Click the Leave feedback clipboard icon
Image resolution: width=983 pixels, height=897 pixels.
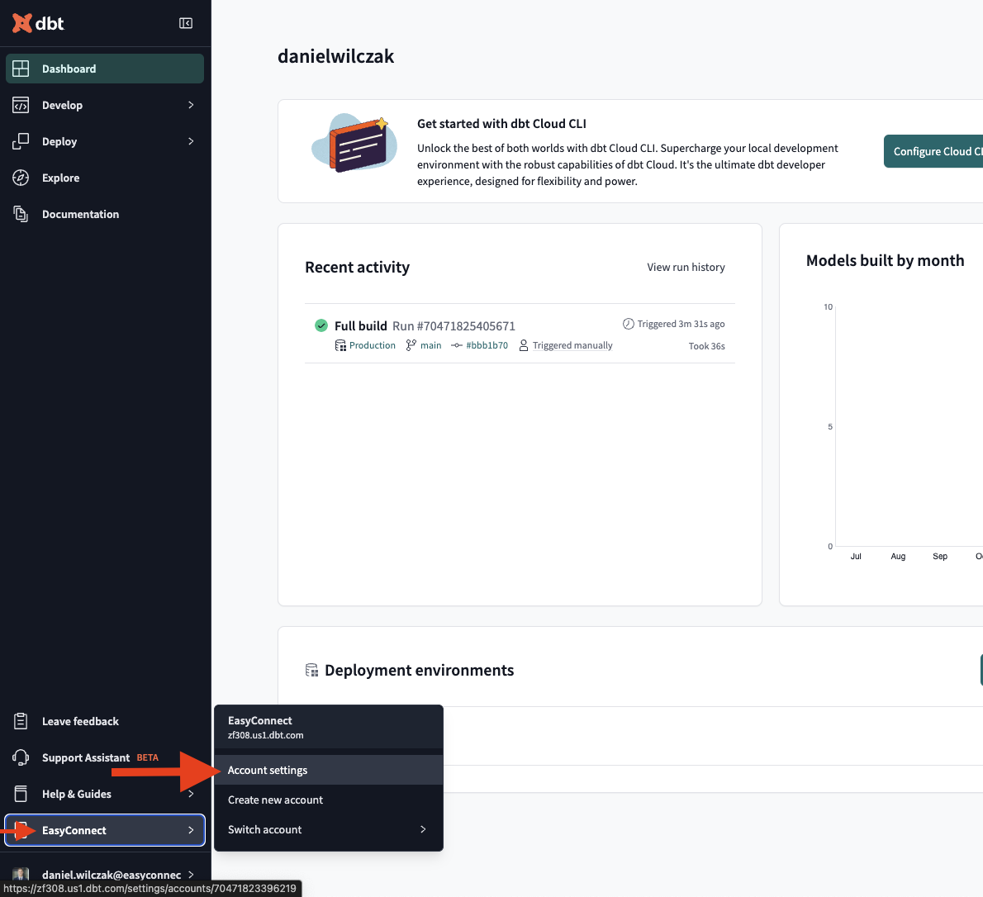pos(21,721)
